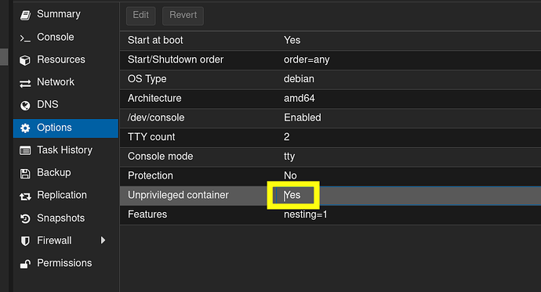Click the Permissions unlock icon
Screen dimensions: 541x292
pos(25,264)
